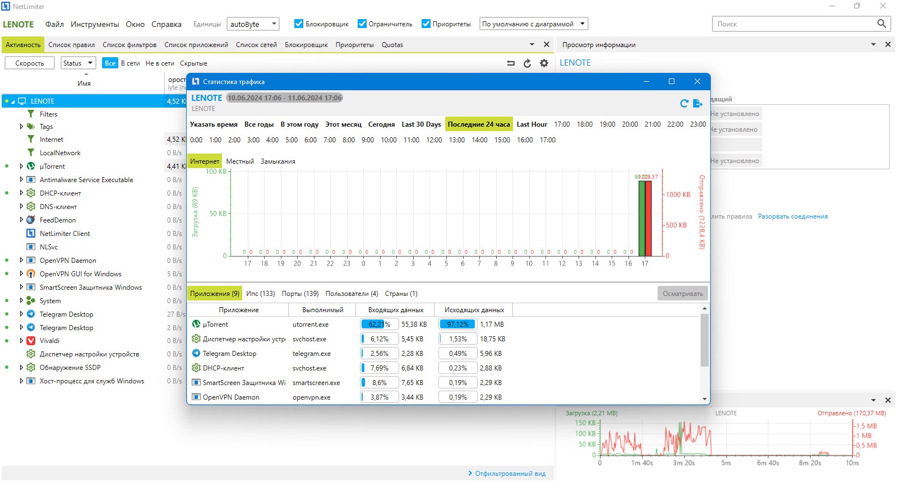Screen dimensions: 897x482
Task: Open the Status dropdown filter
Action: (x=78, y=63)
